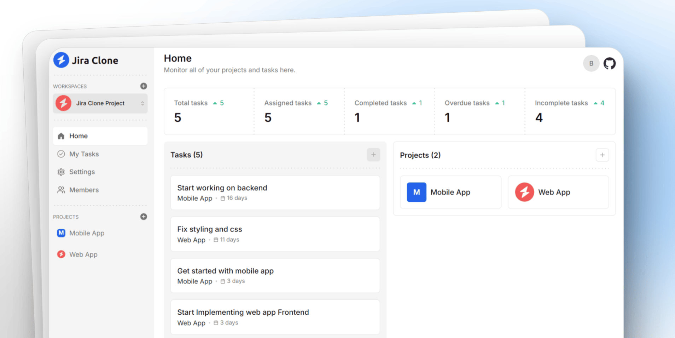
Task: Click the Settings gear icon in sidebar
Action: (61, 172)
